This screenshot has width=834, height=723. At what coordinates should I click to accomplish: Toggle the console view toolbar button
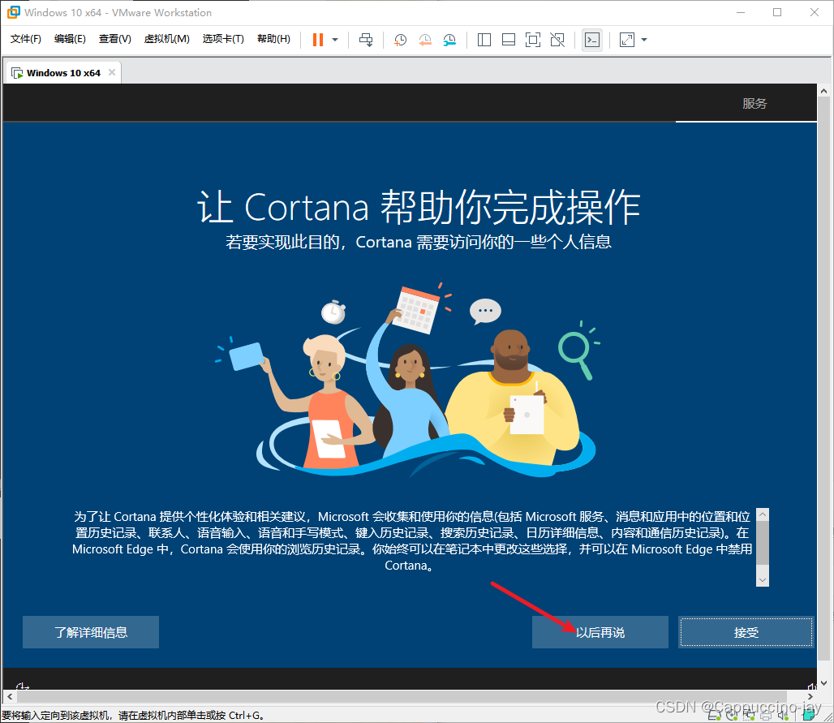pyautogui.click(x=592, y=40)
